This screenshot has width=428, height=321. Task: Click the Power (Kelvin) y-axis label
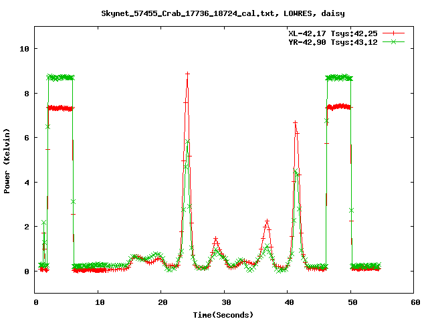(7, 161)
